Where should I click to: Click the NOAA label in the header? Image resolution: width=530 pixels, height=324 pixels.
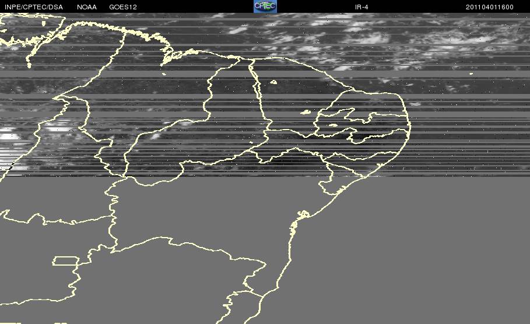click(x=86, y=7)
